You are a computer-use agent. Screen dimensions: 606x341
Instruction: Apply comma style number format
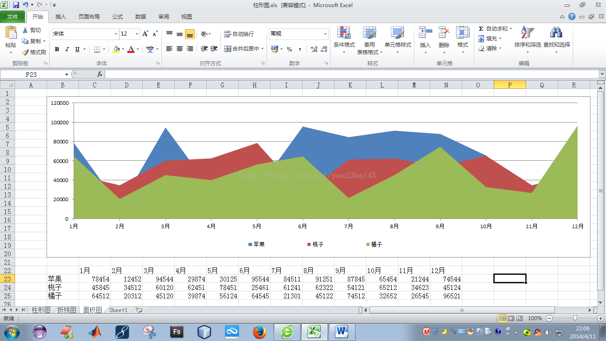pos(300,49)
